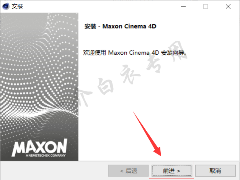Close the installer with the X icon
Screen dimensions: 240x180
point(228,6)
